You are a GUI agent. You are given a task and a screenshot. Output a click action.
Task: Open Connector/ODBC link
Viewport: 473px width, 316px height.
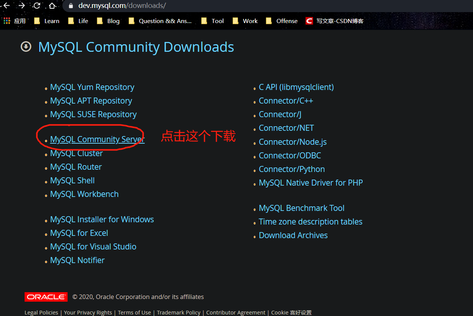coord(290,155)
